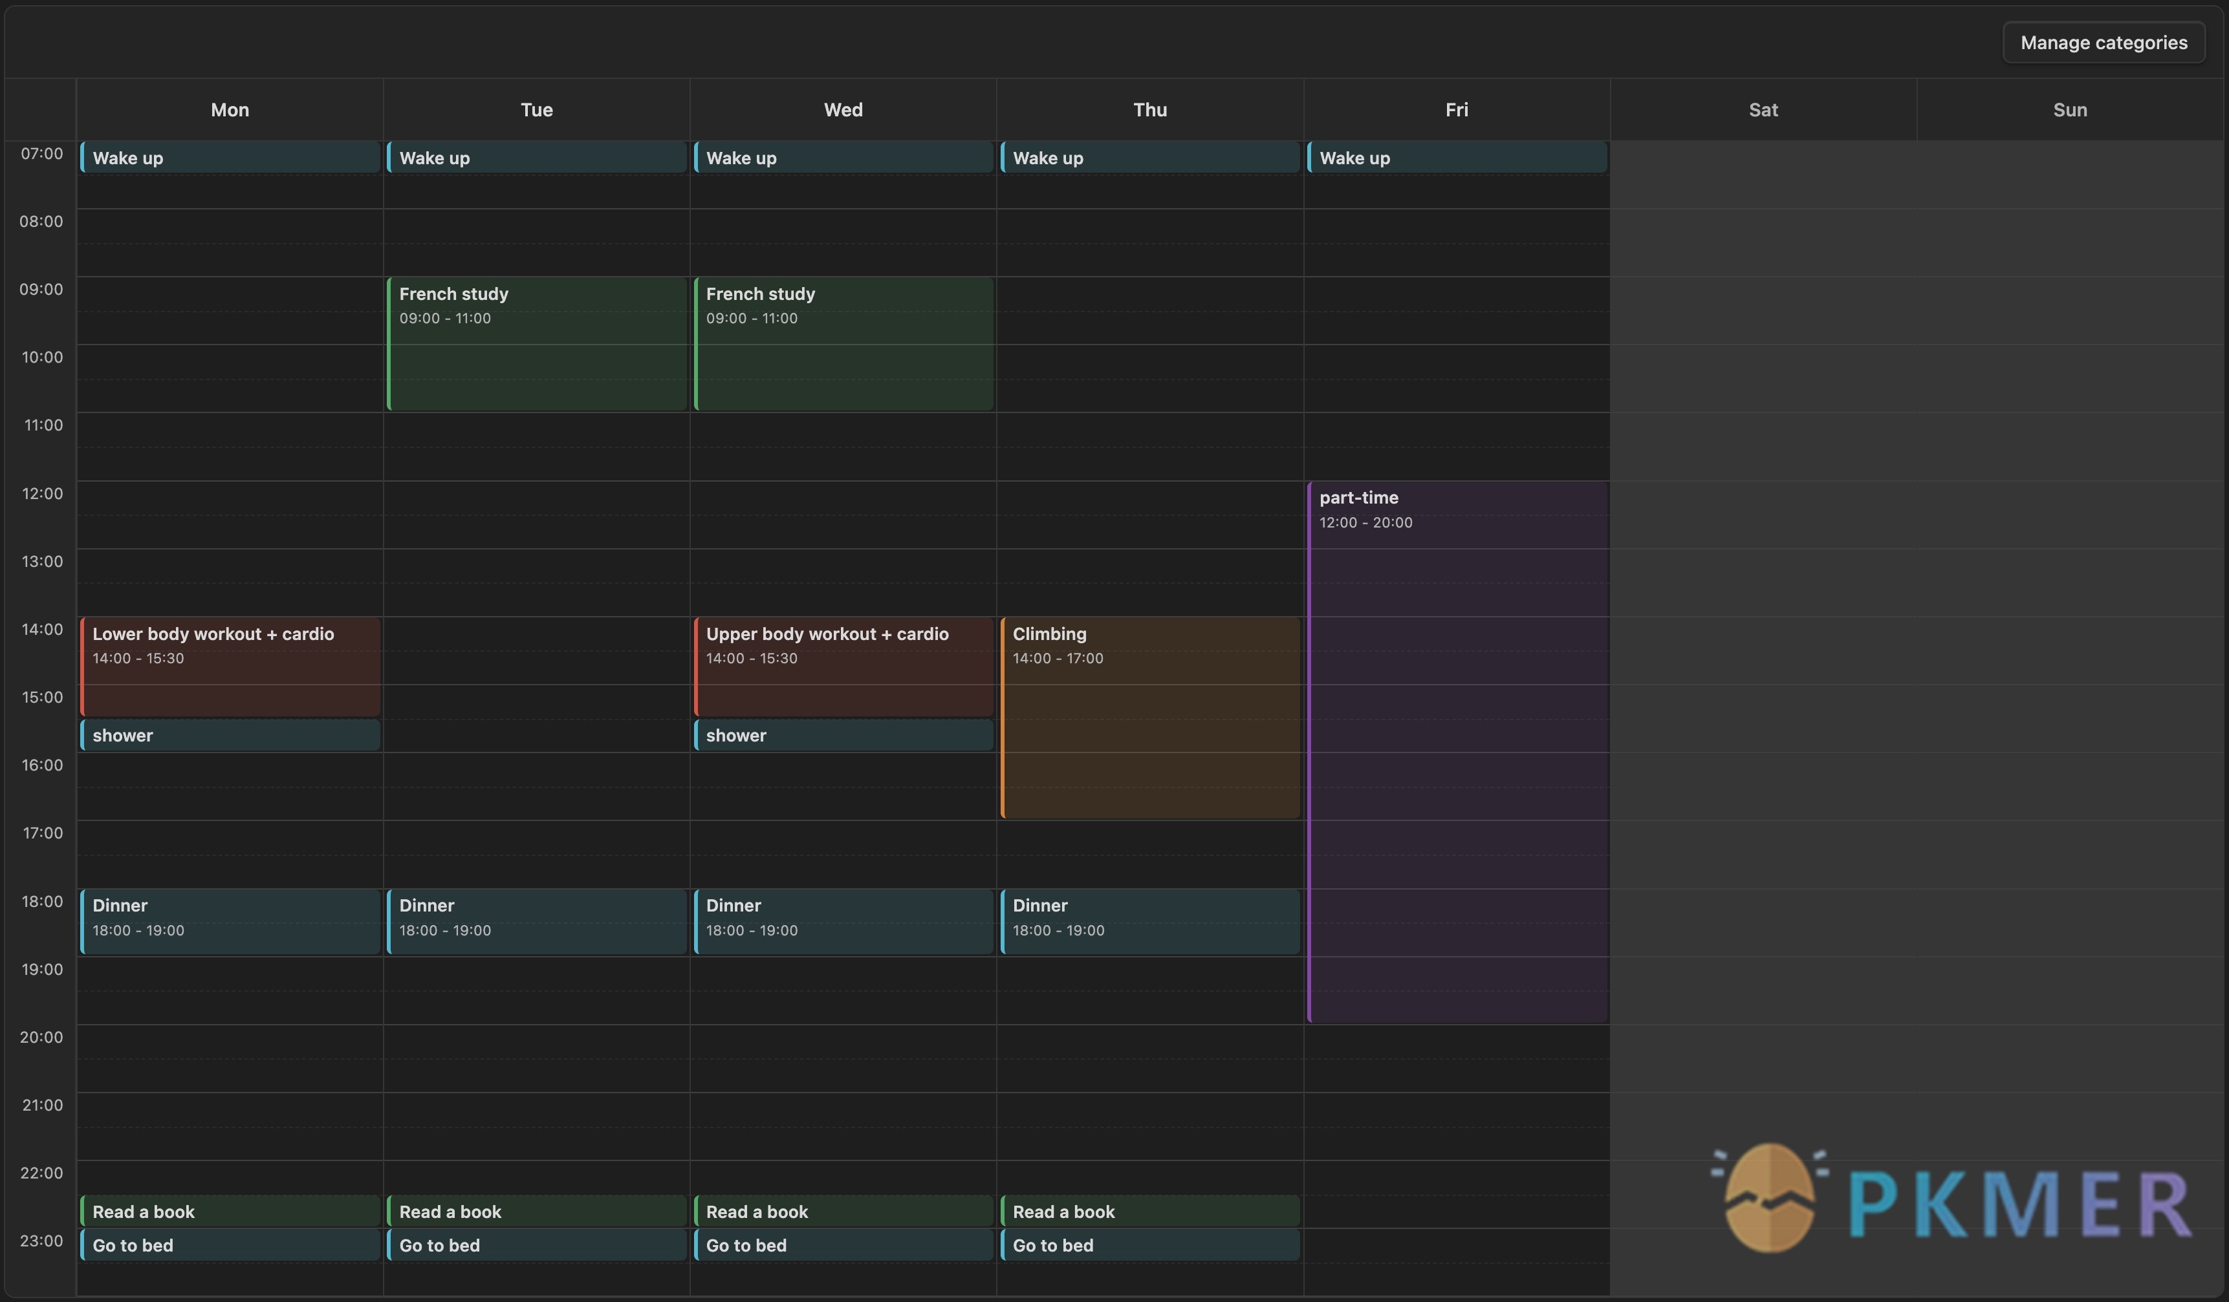
Task: Click the 23:00 time label
Action: (x=43, y=1241)
